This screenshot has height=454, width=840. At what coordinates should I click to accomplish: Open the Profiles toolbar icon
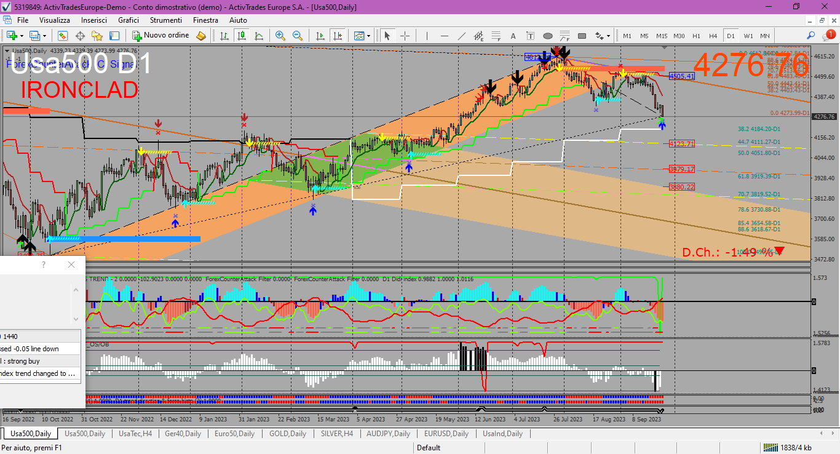(35, 36)
